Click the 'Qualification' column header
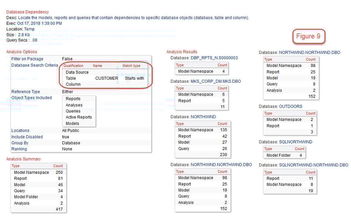 click(x=73, y=66)
